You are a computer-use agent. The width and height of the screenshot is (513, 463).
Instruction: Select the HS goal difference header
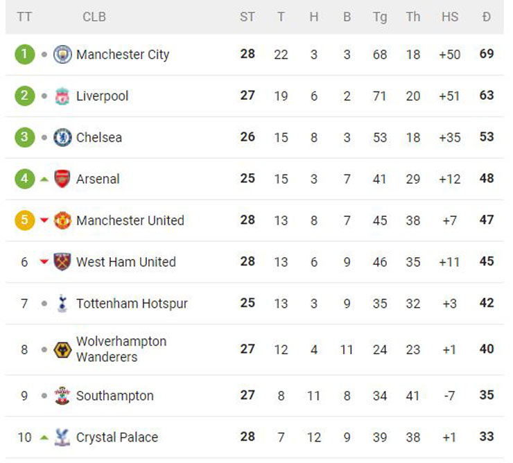(x=450, y=17)
